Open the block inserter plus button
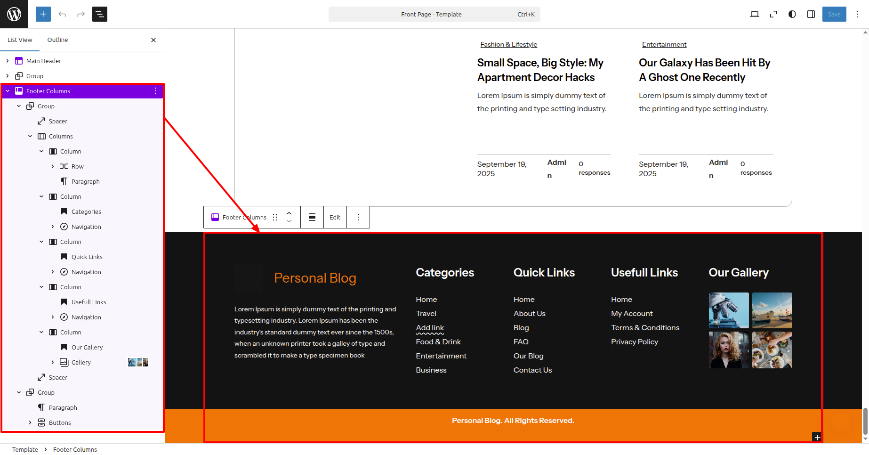The image size is (869, 455). [x=43, y=14]
